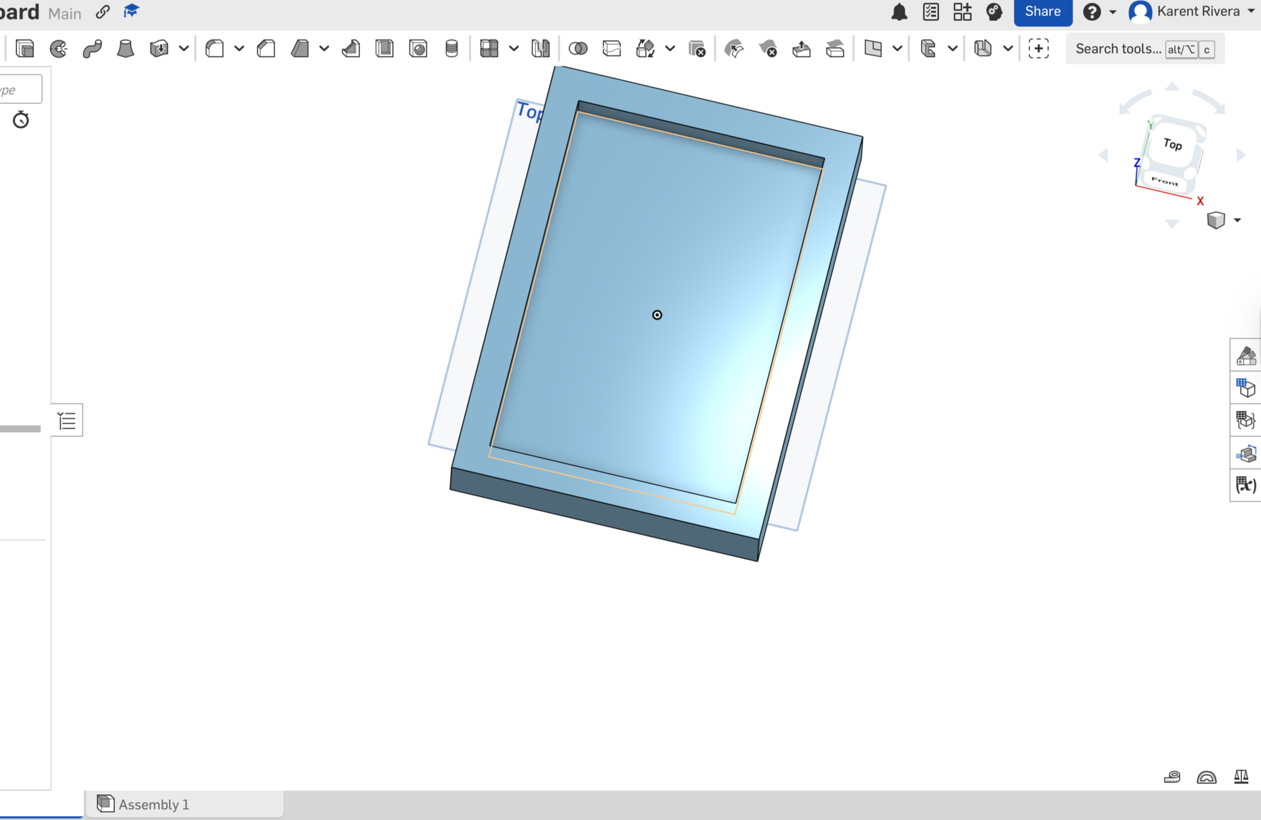The width and height of the screenshot is (1261, 820).
Task: Click the Search tools field
Action: tap(1118, 49)
